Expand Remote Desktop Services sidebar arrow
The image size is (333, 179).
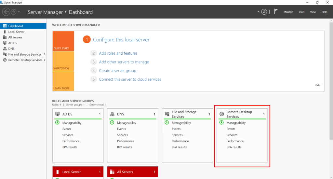pyautogui.click(x=45, y=60)
